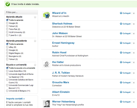Check Yahoo! (3) previous company filter
137x108 pixels.
click(x=7, y=59)
